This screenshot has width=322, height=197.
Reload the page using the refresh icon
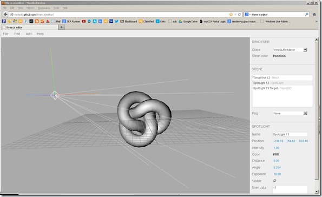pos(239,15)
